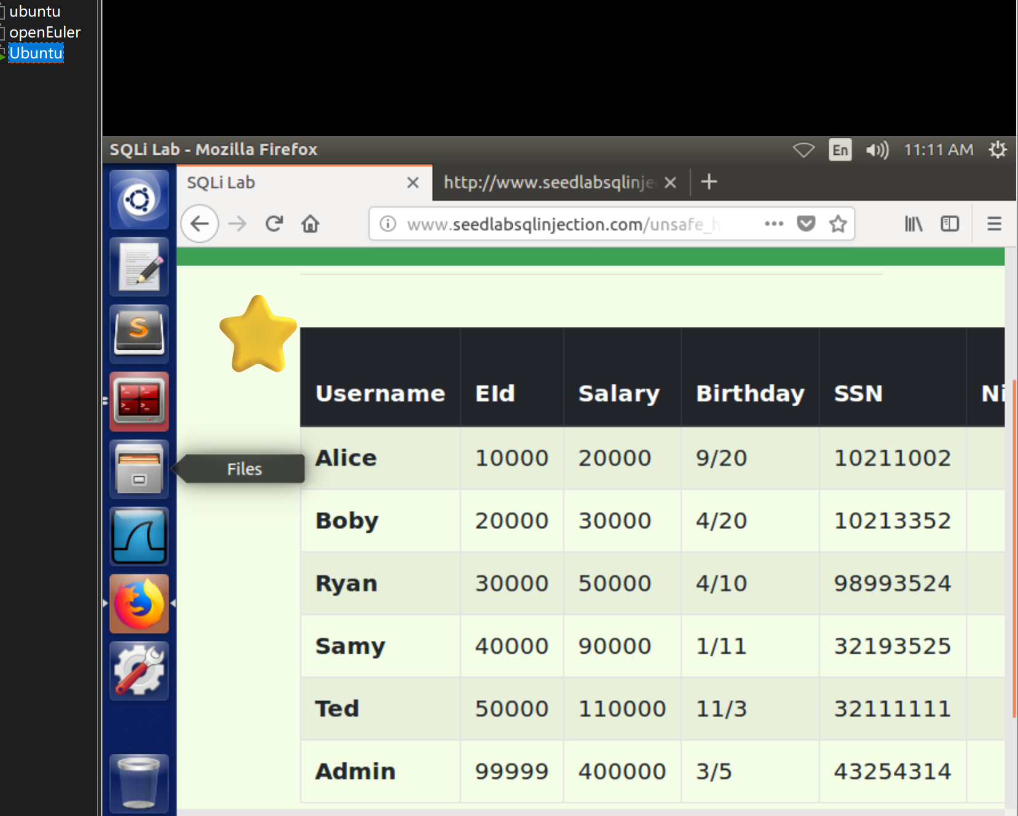
Task: Select the username Ryan
Action: click(x=346, y=584)
